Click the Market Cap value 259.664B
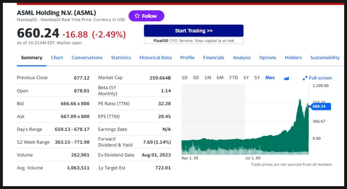 point(160,78)
